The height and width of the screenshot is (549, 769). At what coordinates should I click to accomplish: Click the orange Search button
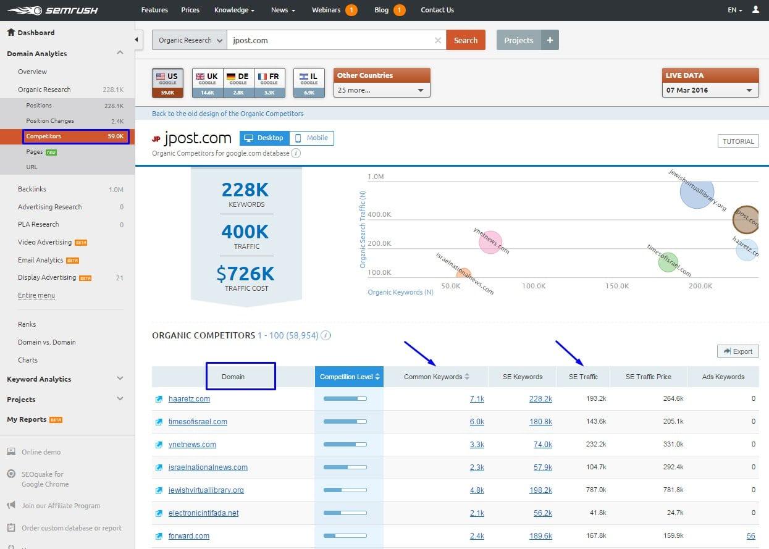pos(466,40)
